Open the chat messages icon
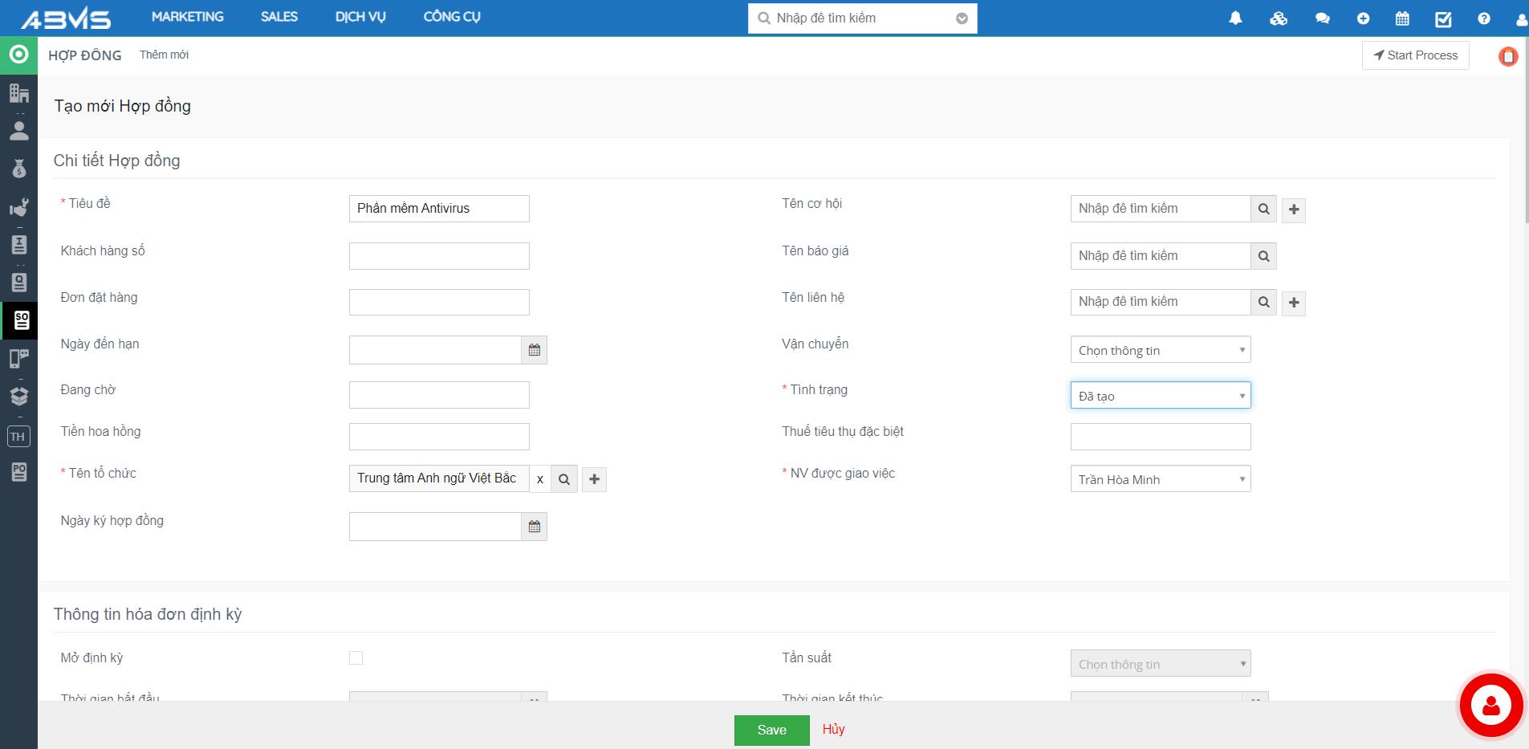This screenshot has width=1529, height=749. tap(1322, 18)
